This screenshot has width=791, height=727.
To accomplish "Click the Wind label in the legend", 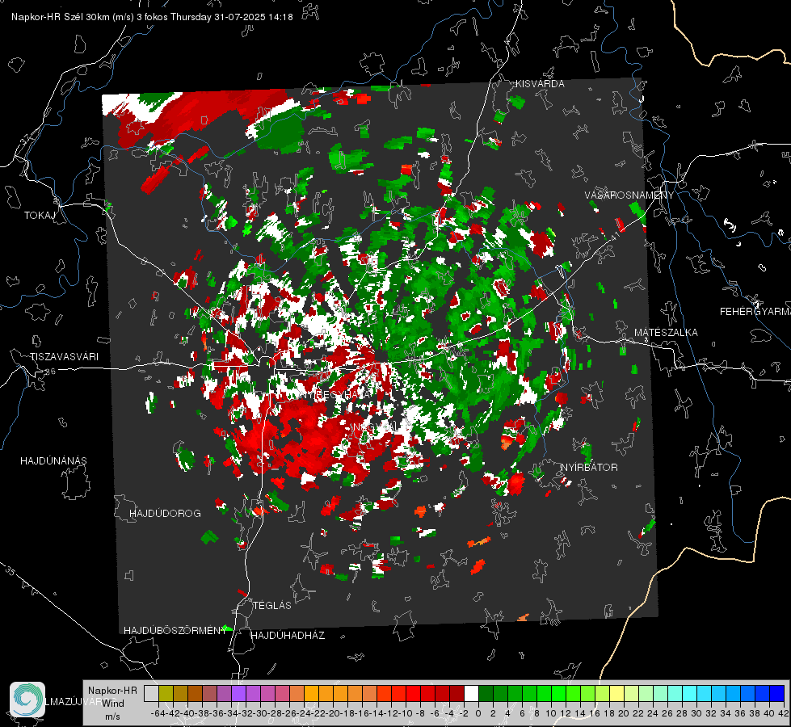I will 113,704.
